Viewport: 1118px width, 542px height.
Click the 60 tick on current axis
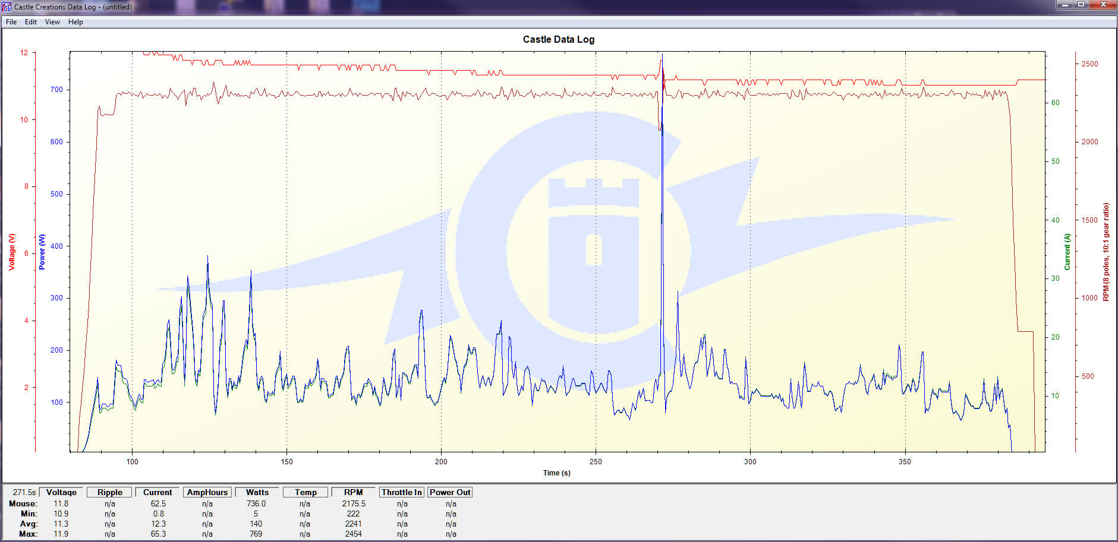[x=1056, y=102]
